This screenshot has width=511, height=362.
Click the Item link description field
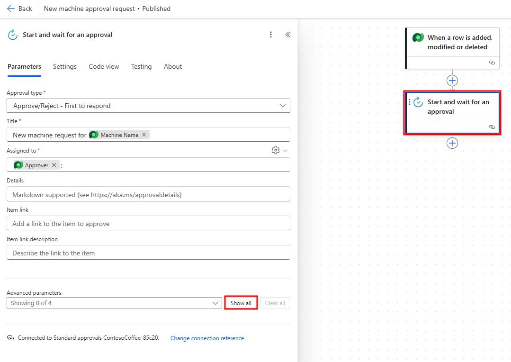(148, 253)
